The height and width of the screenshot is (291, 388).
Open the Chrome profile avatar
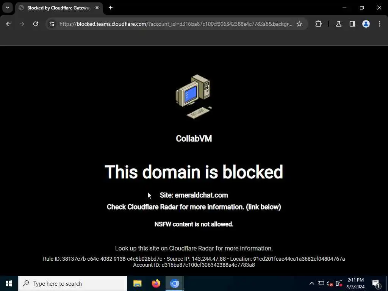pos(366,24)
